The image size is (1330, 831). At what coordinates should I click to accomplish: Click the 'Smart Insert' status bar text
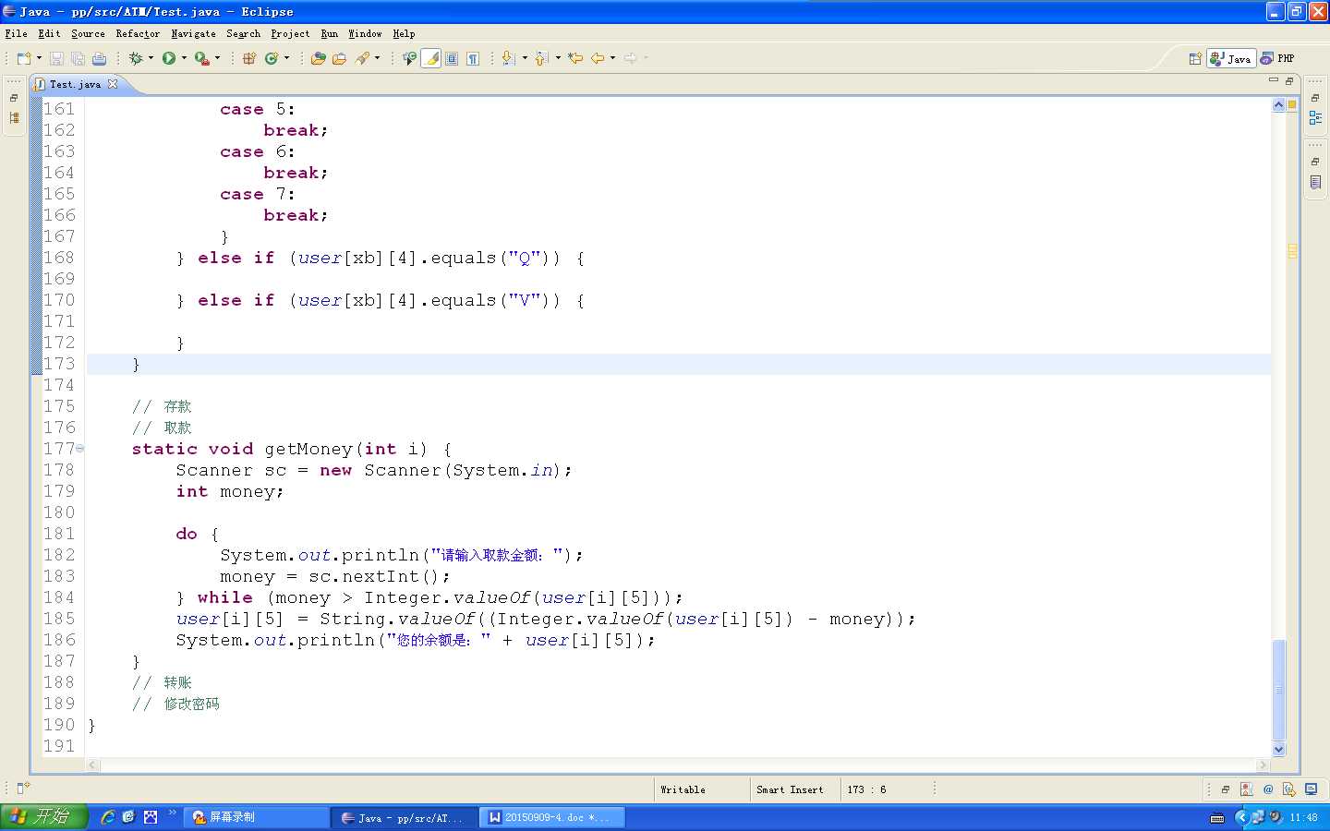[790, 789]
